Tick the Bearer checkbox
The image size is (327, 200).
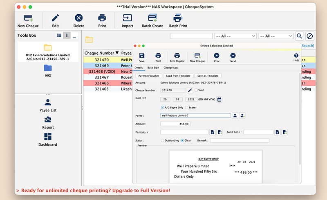(x=187, y=107)
